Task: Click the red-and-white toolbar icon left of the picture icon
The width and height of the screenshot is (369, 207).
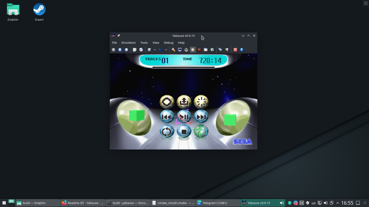Action: pos(206,50)
